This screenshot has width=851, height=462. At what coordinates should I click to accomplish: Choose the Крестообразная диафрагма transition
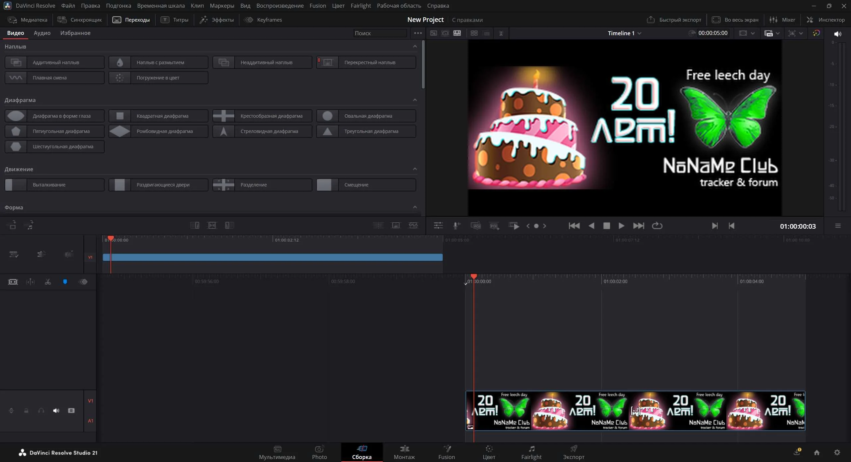pos(262,116)
